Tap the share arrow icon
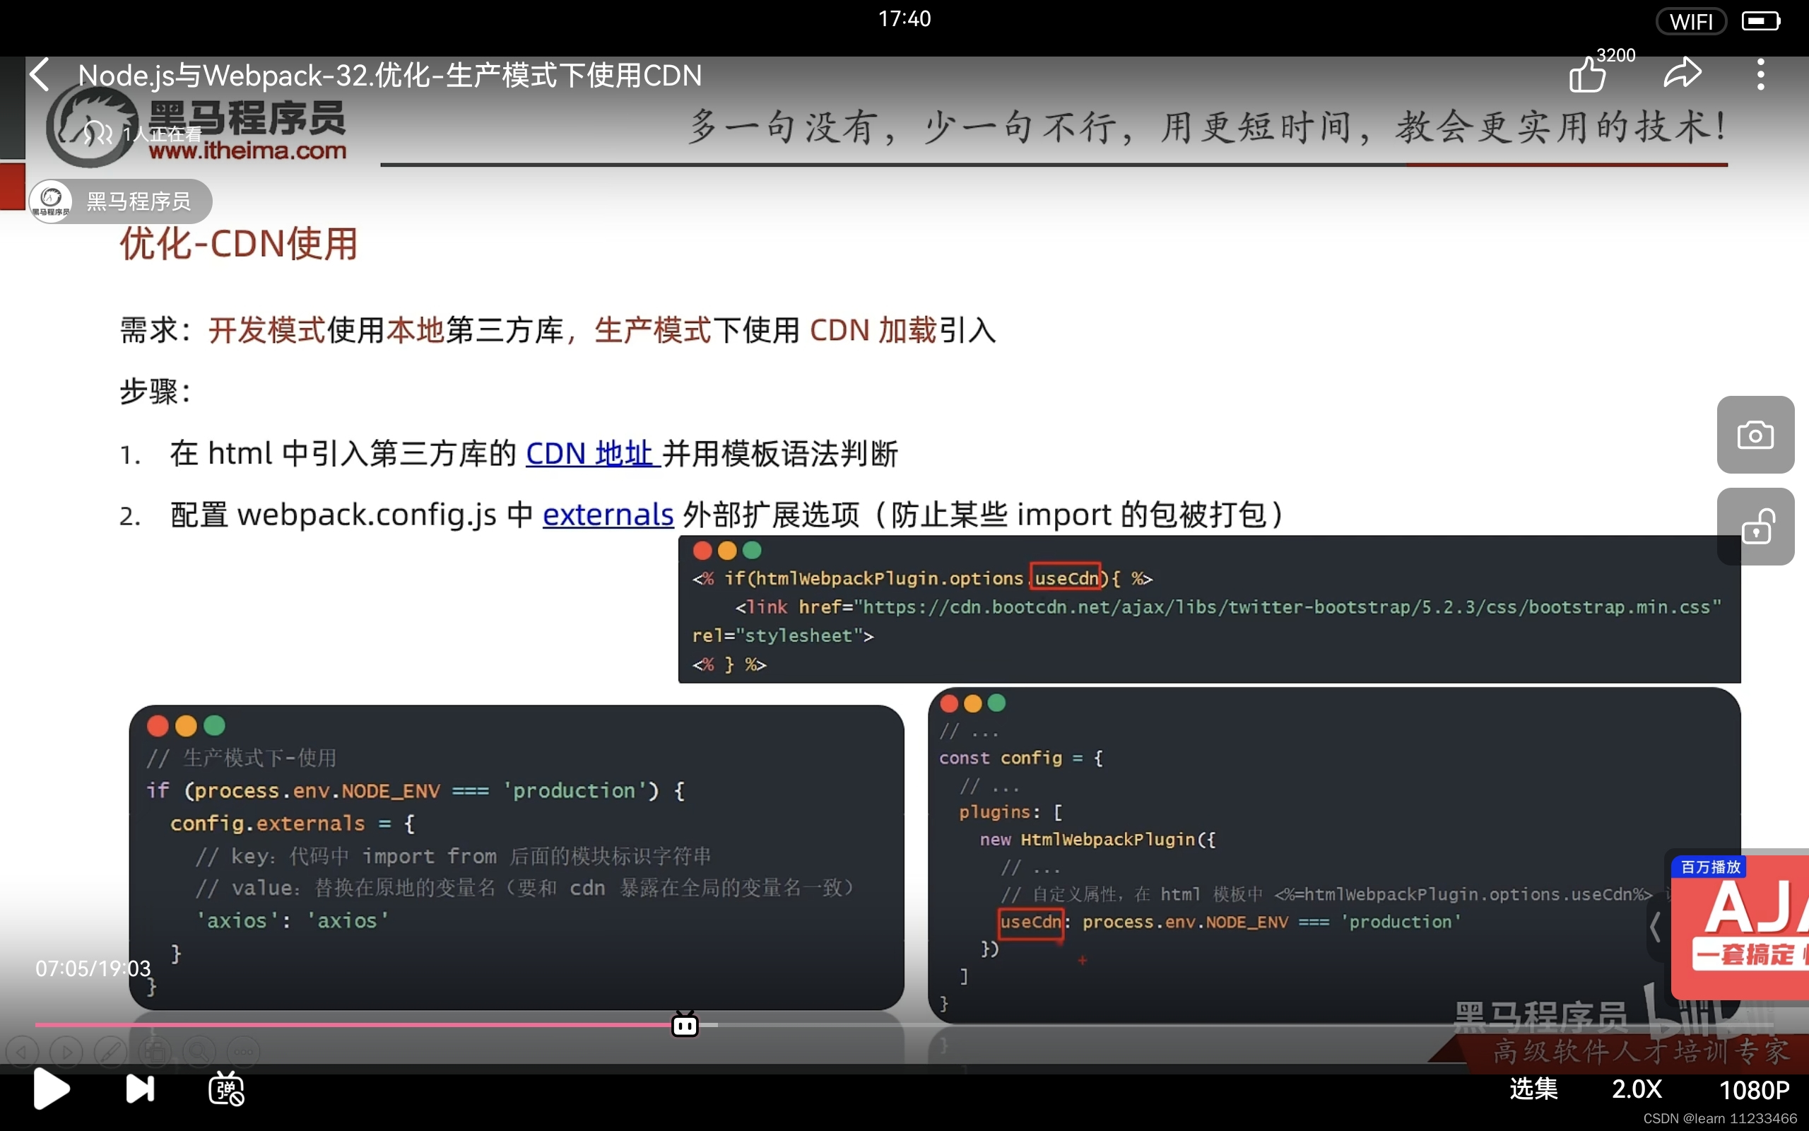The width and height of the screenshot is (1809, 1131). (1683, 74)
